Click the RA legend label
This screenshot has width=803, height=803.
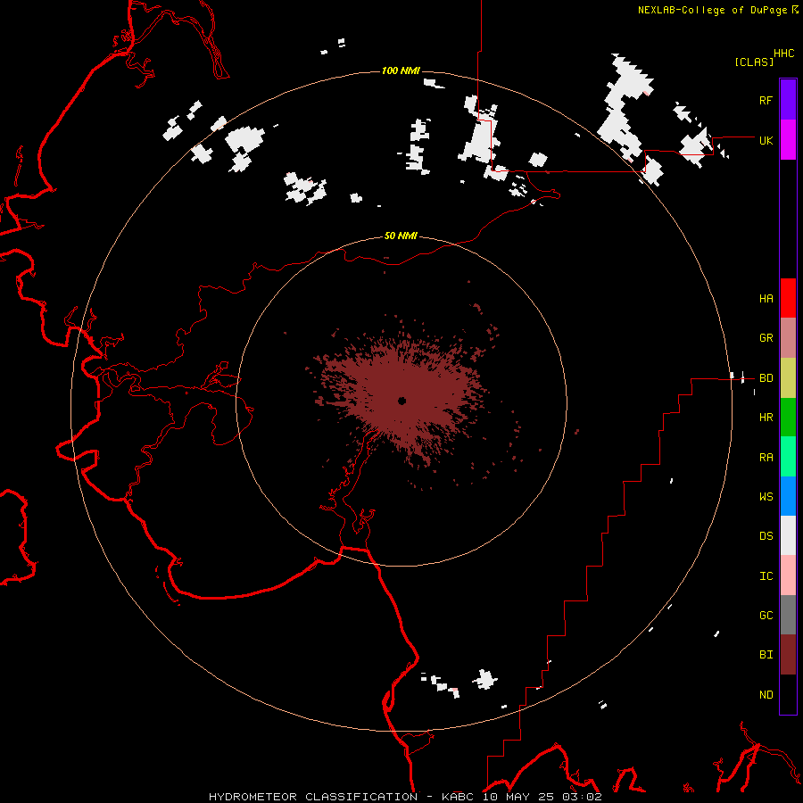point(766,458)
